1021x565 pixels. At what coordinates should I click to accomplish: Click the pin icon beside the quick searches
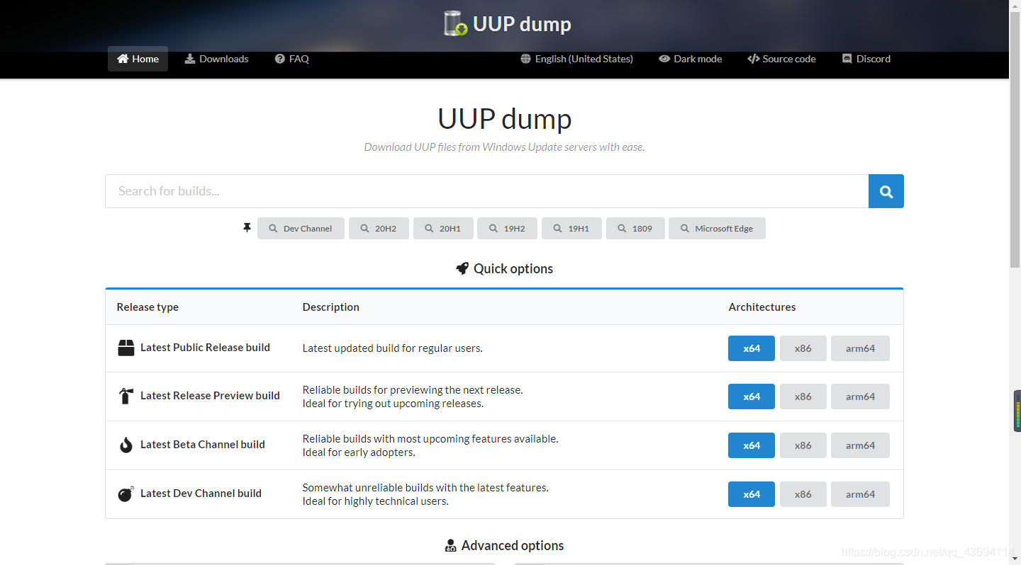point(247,228)
